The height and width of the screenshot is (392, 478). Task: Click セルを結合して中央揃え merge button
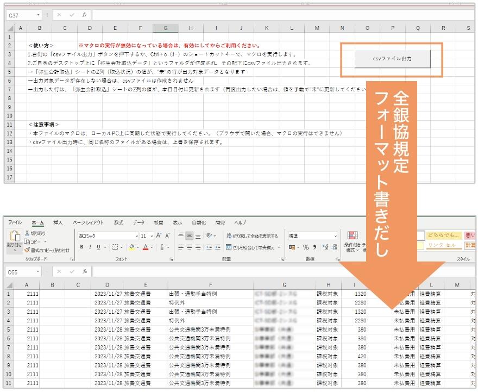[250, 247]
